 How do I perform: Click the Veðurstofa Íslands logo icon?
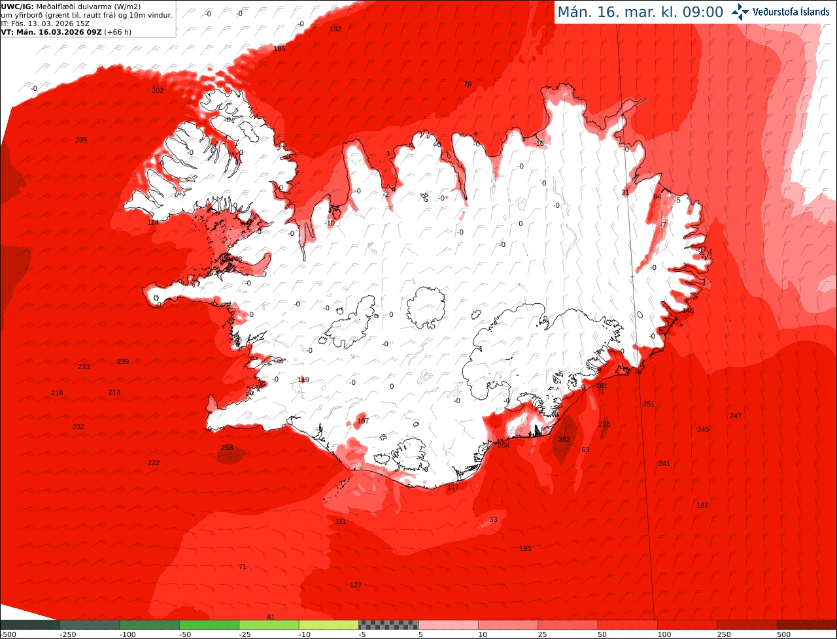pos(740,12)
